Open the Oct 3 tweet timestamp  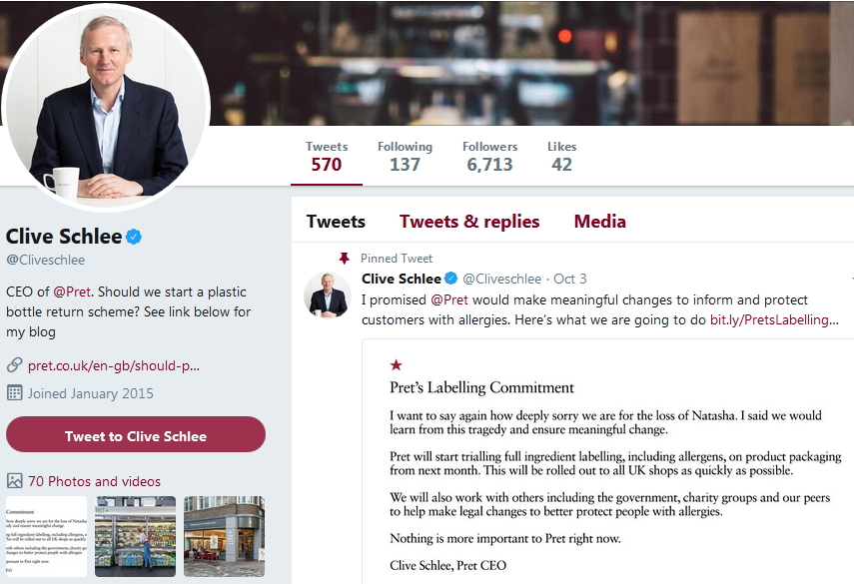point(570,279)
